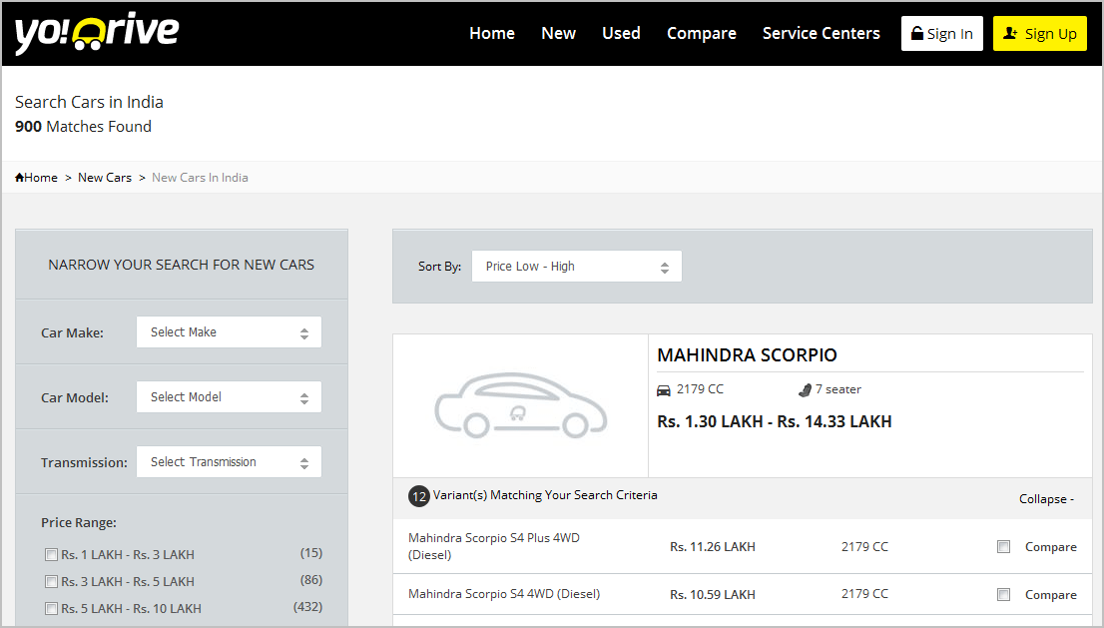Click the Rs. 1.30 LAKH - Rs. 14.33 LAKH range
The height and width of the screenshot is (628, 1104).
775,421
